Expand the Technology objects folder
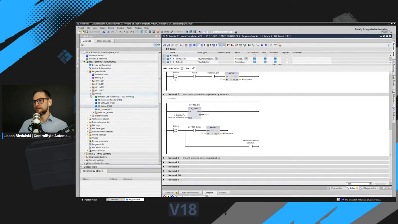The height and width of the screenshot is (224, 398). [87, 119]
